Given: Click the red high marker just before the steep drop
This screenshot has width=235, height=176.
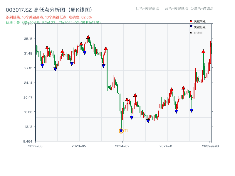Looking at the screenshot, I should pyautogui.click(x=106, y=48).
